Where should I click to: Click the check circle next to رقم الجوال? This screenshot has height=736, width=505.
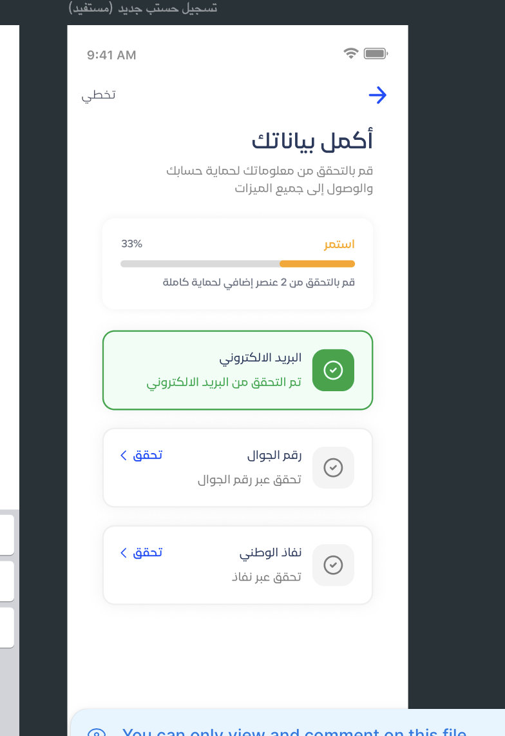[333, 468]
